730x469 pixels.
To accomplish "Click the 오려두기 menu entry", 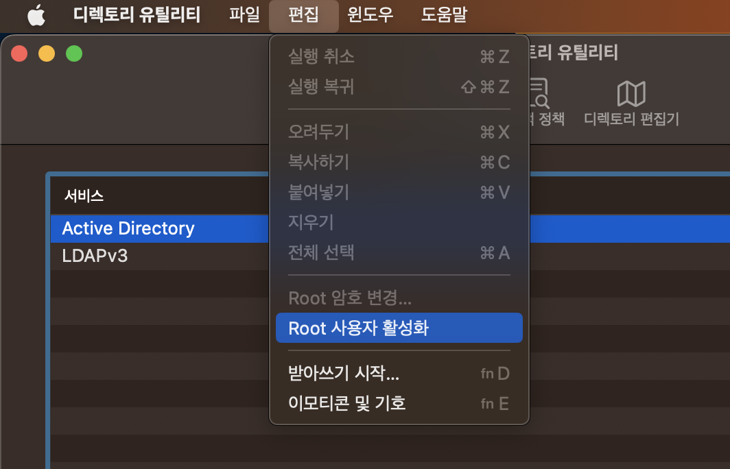I will pyautogui.click(x=399, y=132).
